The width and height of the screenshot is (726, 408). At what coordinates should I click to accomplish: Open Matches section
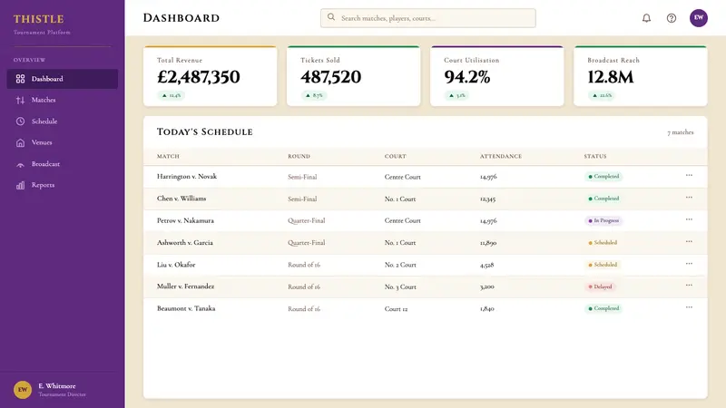click(x=62, y=100)
